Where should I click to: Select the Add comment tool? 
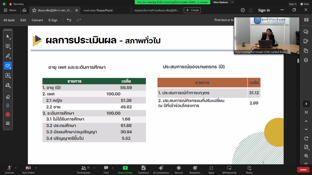click(8, 46)
